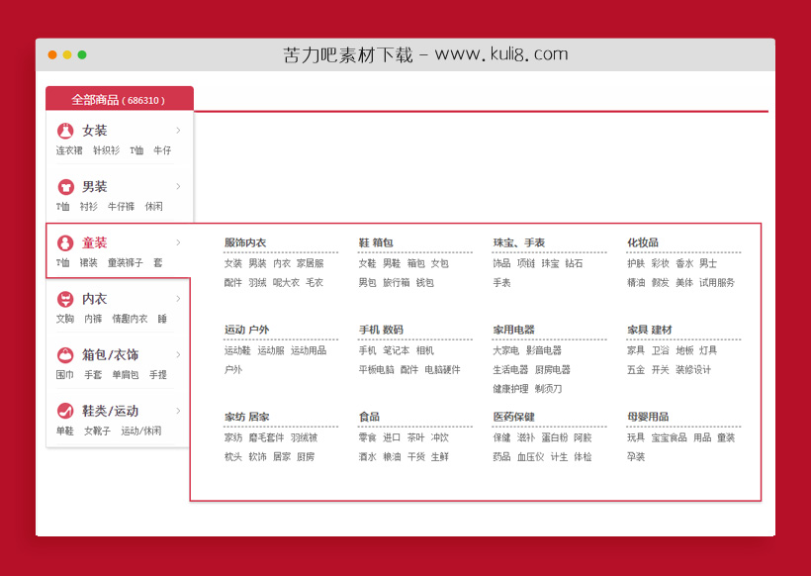811x576 pixels.
Task: Open the 香水 link under 化妆品
Action: (684, 263)
